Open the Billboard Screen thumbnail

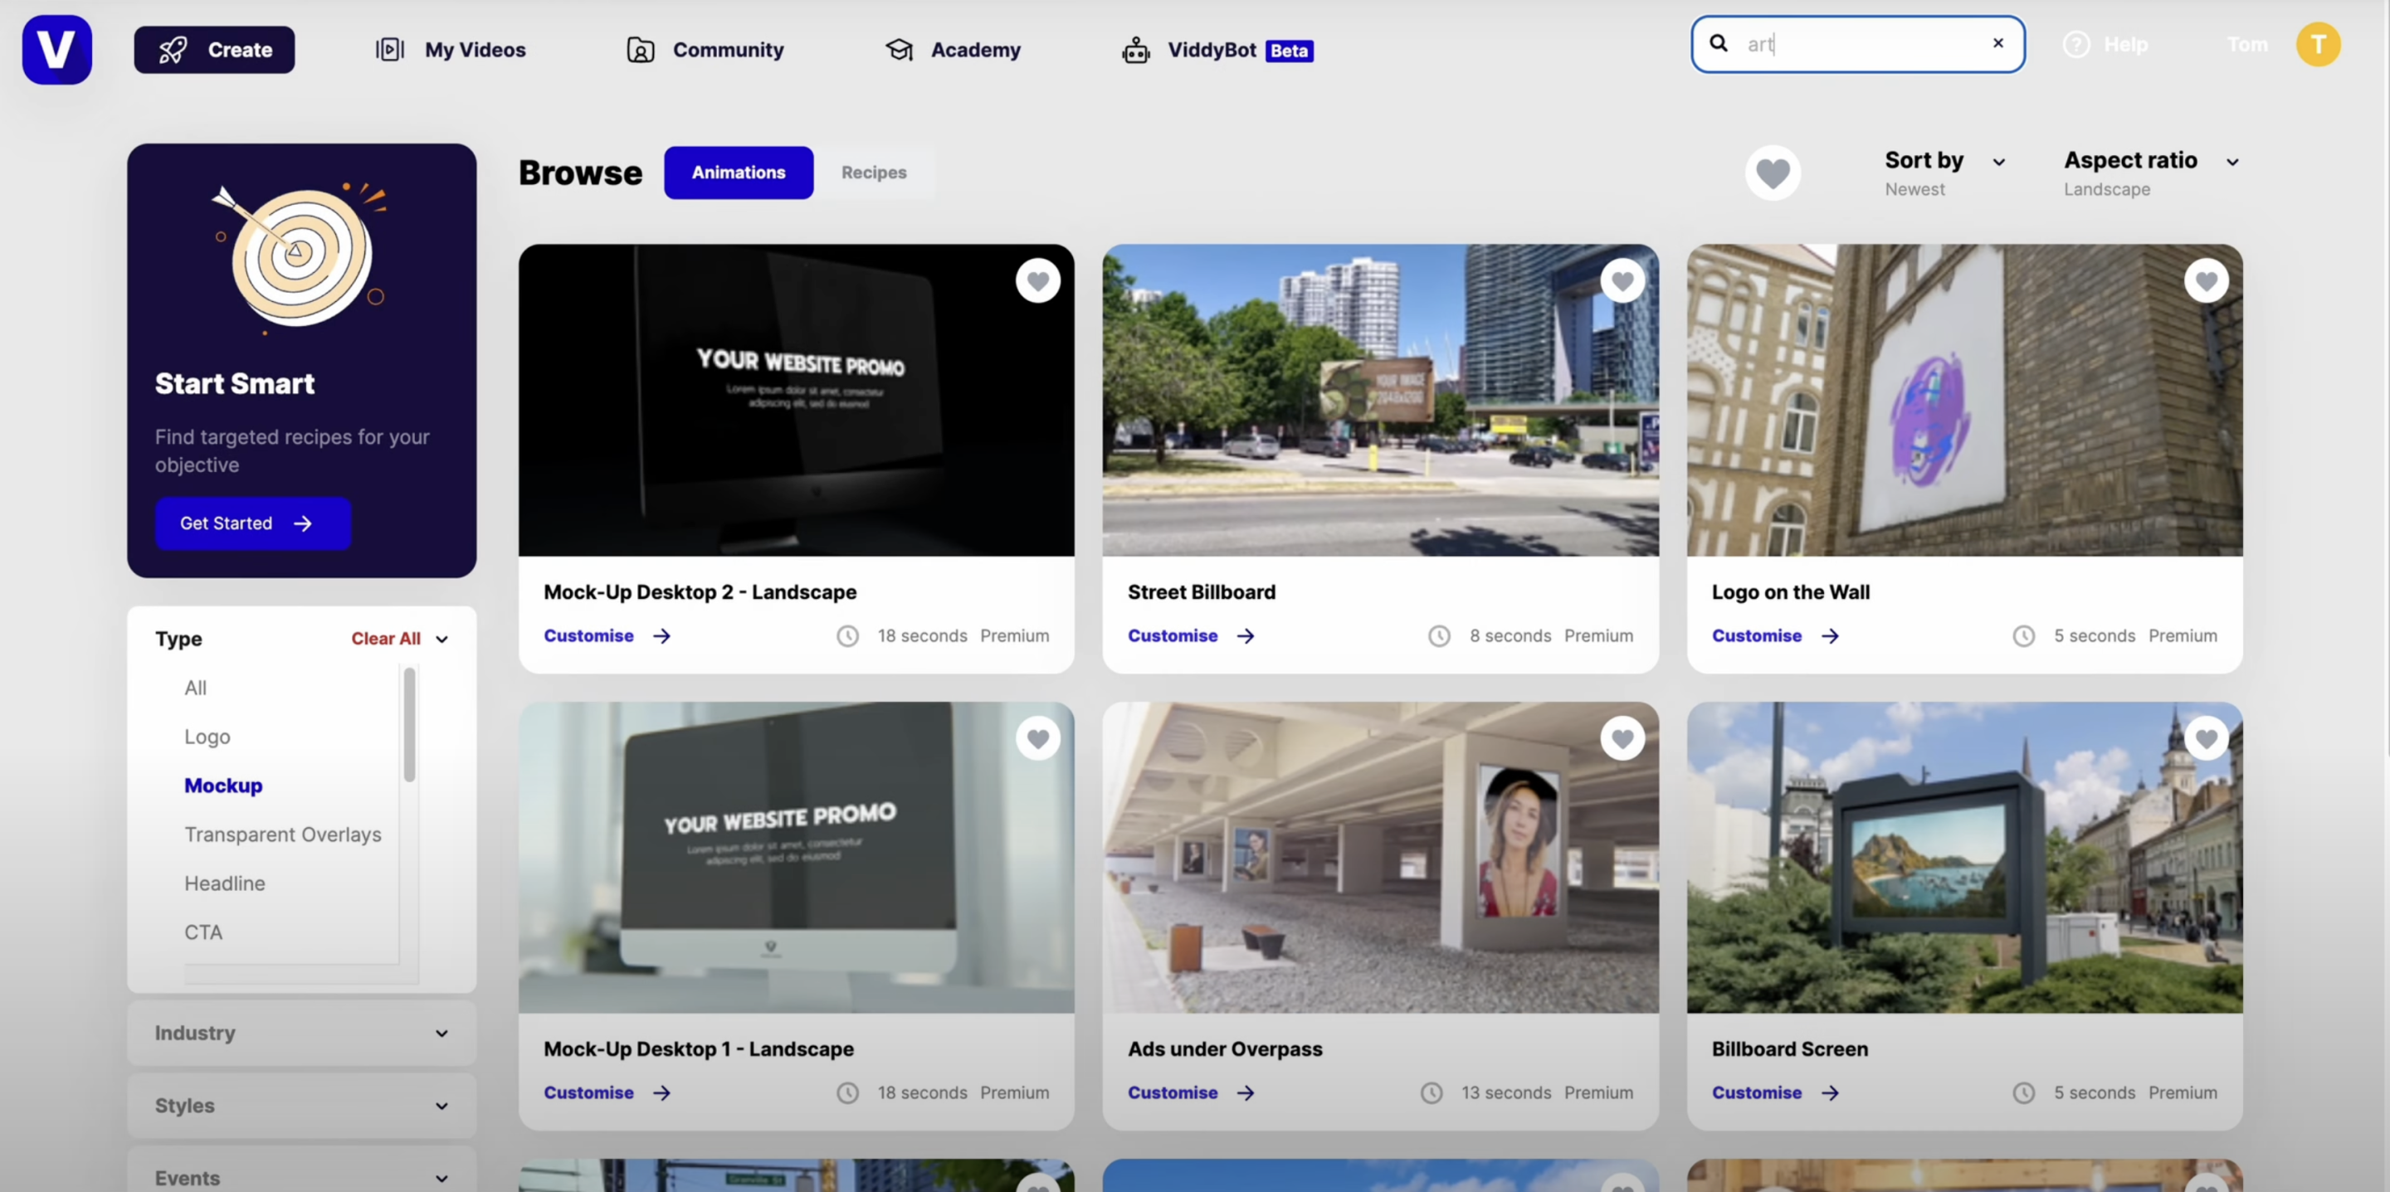pyautogui.click(x=1964, y=857)
